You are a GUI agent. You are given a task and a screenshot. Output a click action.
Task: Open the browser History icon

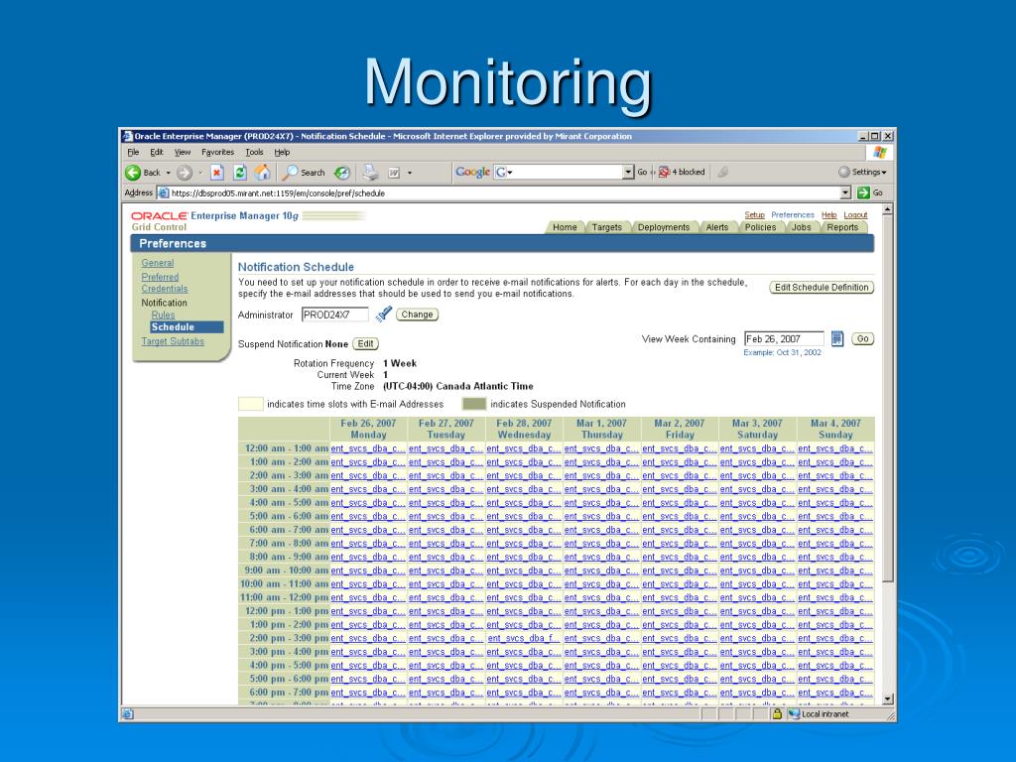click(x=341, y=173)
